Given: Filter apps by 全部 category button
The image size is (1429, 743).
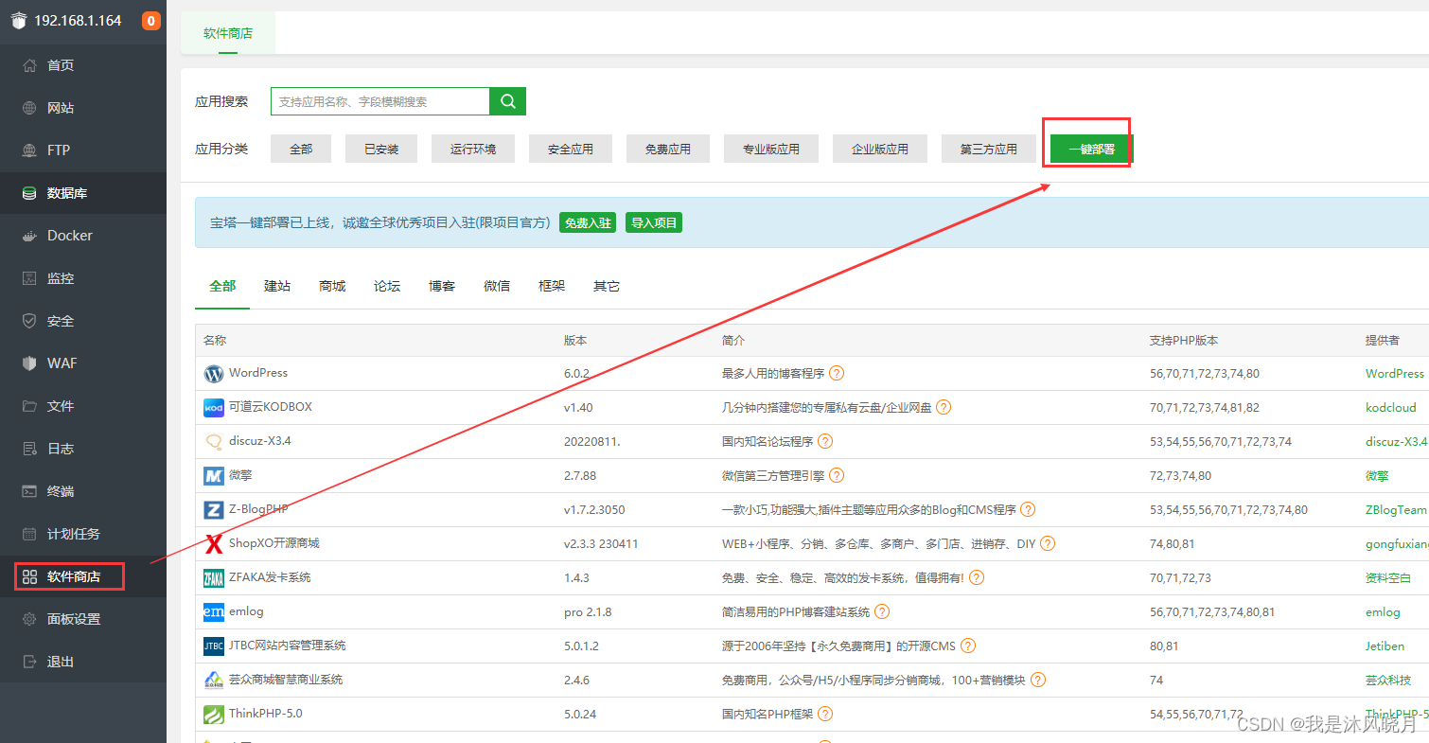Looking at the screenshot, I should point(301,149).
